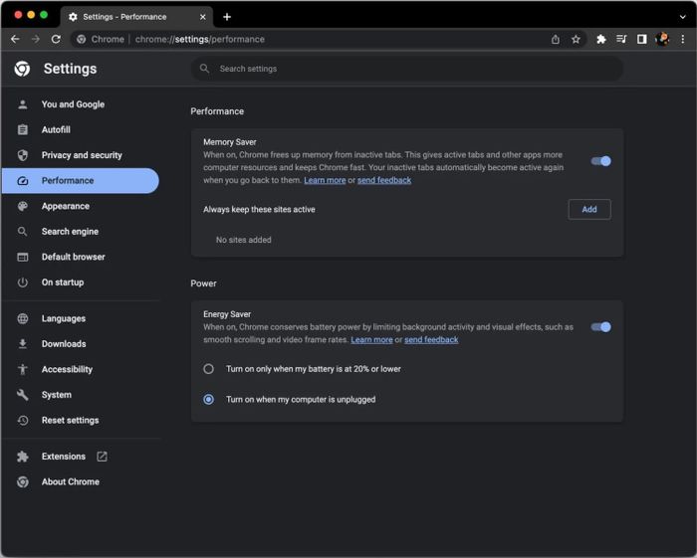
Task: Open the side panel icon in toolbar
Action: (642, 39)
